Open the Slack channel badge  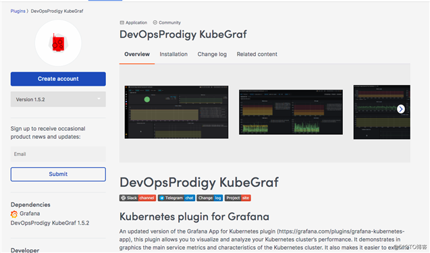(x=138, y=198)
